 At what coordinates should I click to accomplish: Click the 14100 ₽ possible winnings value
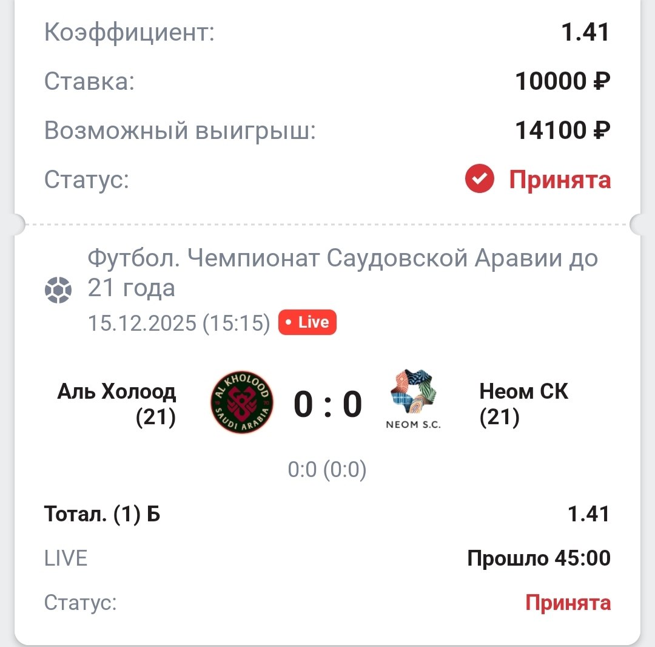pyautogui.click(x=562, y=130)
